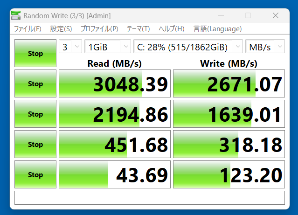Open the プロファイル(P) menu
This screenshot has width=298, height=215.
point(99,29)
